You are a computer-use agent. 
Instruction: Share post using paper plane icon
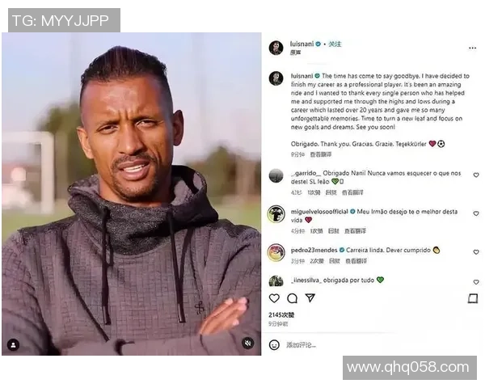pyautogui.click(x=310, y=297)
